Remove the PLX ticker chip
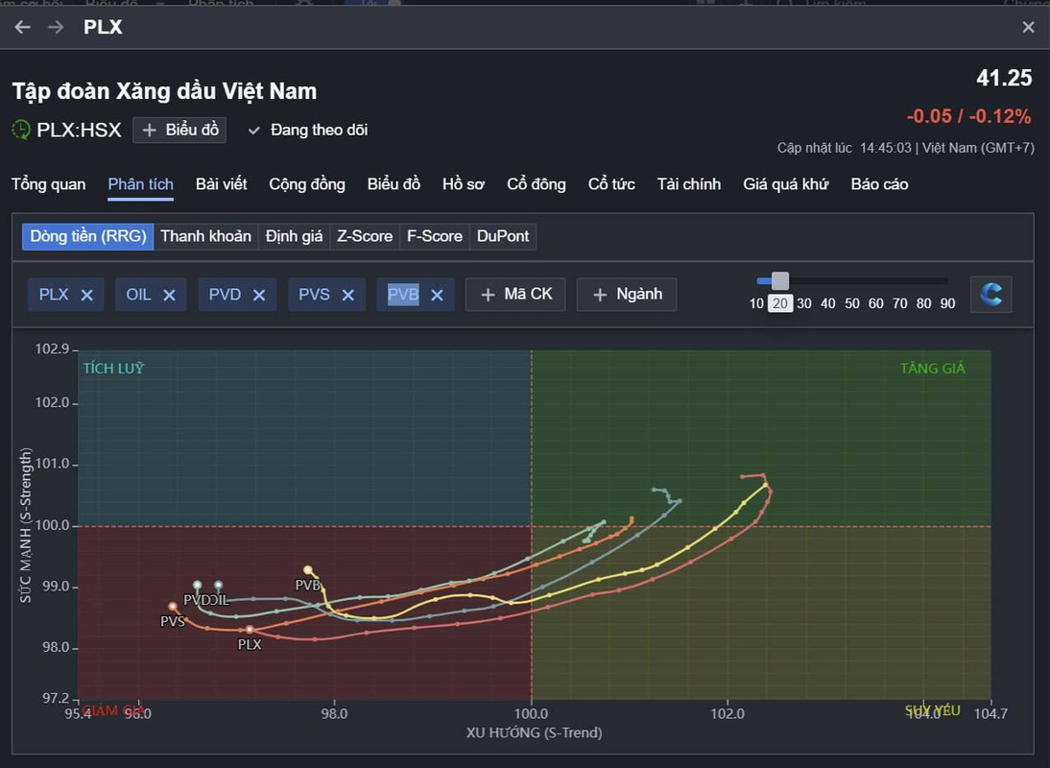The height and width of the screenshot is (768, 1050). click(x=87, y=296)
